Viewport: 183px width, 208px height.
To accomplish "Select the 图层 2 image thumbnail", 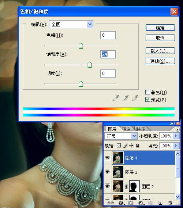I will [x=118, y=186].
